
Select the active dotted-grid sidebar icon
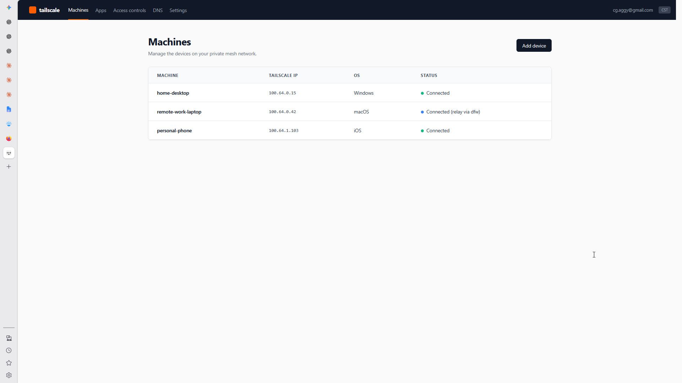coord(9,153)
